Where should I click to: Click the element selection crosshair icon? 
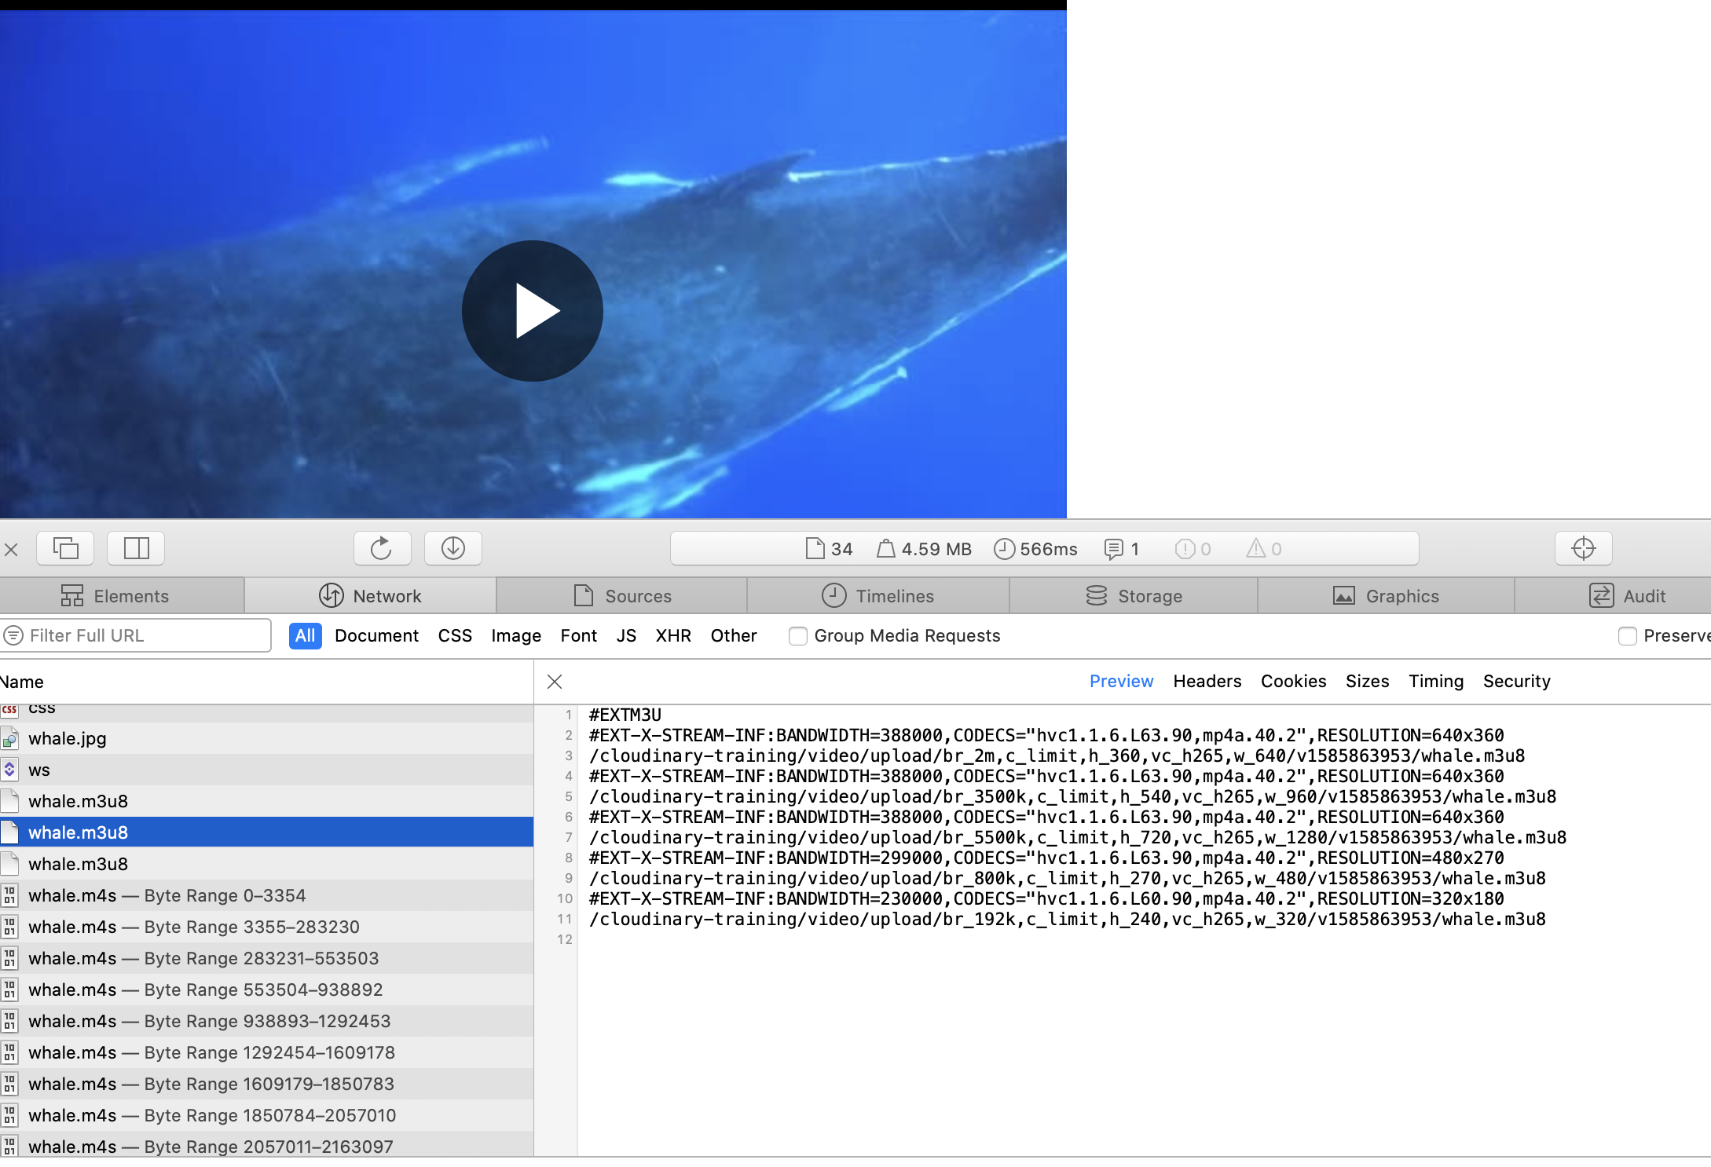click(1583, 548)
